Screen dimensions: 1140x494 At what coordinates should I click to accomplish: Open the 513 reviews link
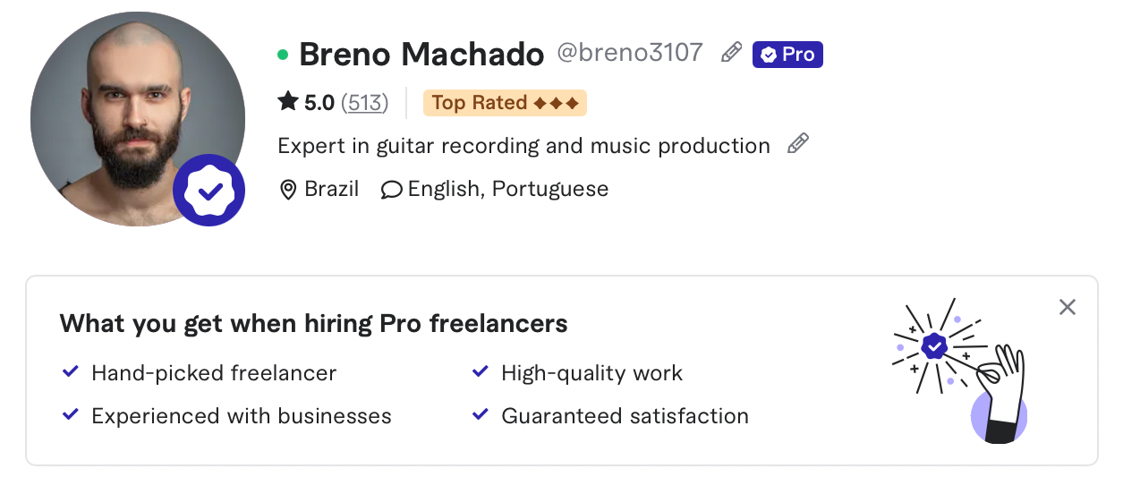point(365,103)
